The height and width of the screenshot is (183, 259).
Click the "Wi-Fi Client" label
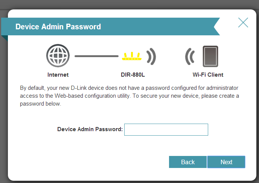(208, 75)
